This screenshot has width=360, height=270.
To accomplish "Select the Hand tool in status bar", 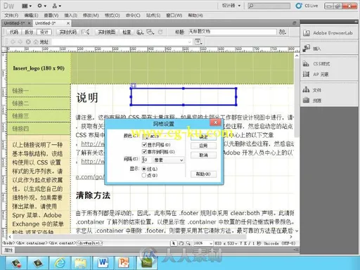I will point(181,243).
